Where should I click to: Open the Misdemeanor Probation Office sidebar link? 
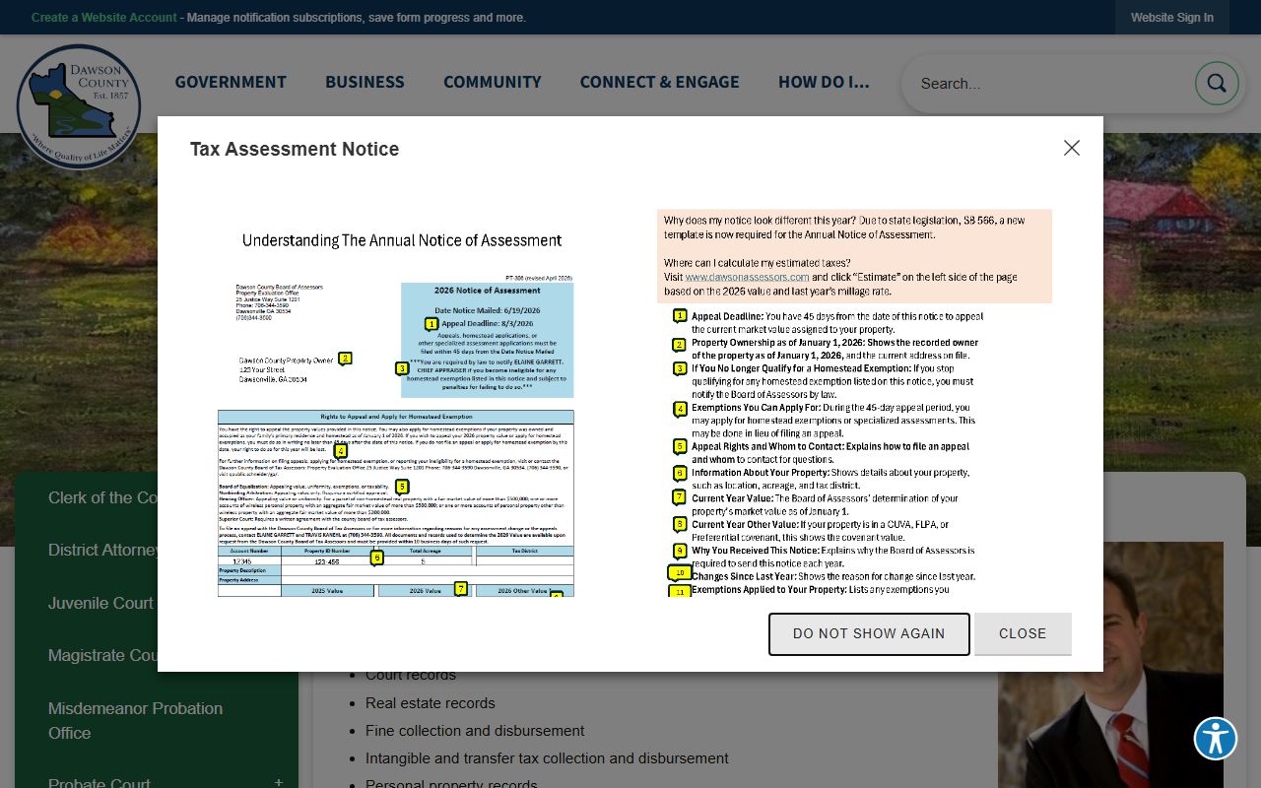click(137, 720)
